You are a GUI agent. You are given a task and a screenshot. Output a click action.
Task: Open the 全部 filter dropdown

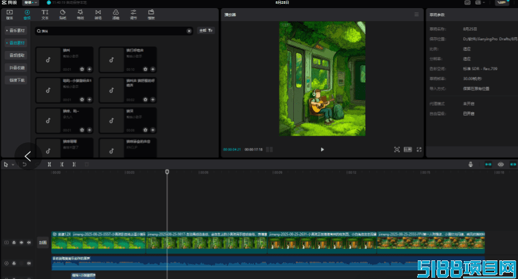point(206,30)
